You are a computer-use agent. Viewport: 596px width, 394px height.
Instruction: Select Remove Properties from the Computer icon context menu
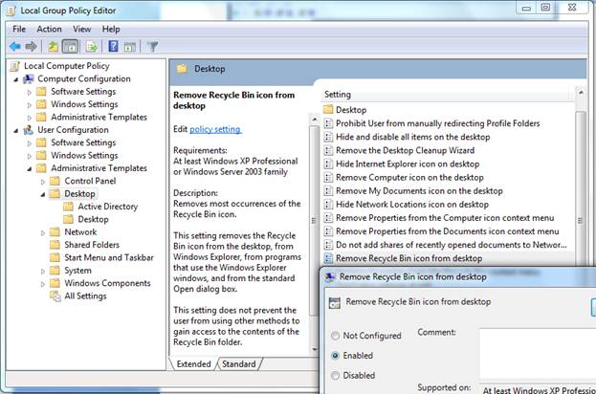445,218
